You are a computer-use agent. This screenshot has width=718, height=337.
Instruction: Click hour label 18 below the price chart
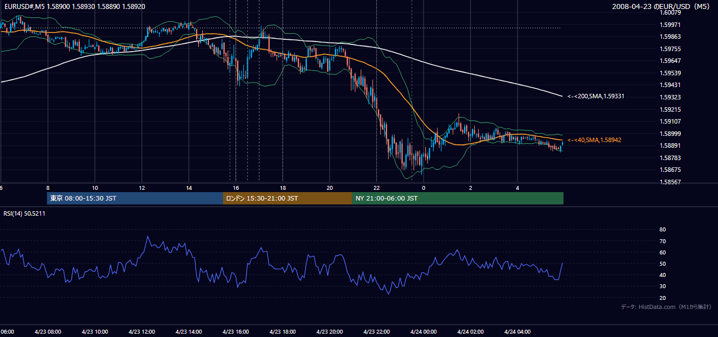283,188
